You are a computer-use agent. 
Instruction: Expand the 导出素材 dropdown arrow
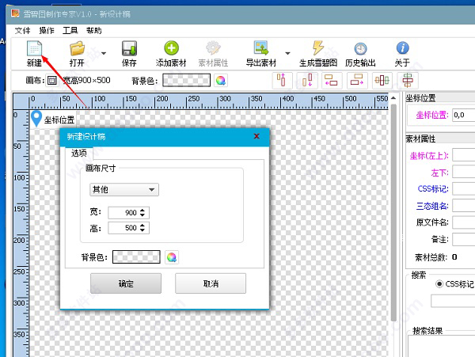(287, 53)
